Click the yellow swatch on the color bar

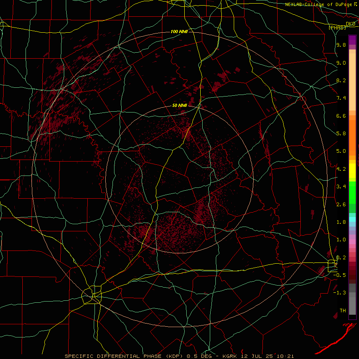click(x=352, y=171)
